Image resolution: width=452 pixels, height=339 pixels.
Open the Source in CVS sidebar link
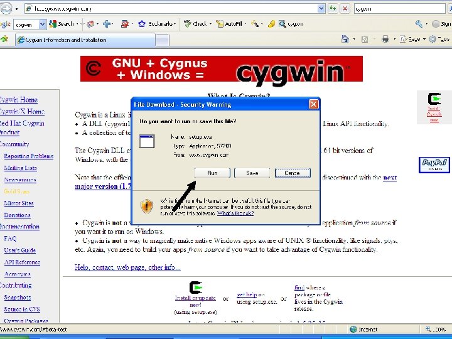pyautogui.click(x=22, y=309)
